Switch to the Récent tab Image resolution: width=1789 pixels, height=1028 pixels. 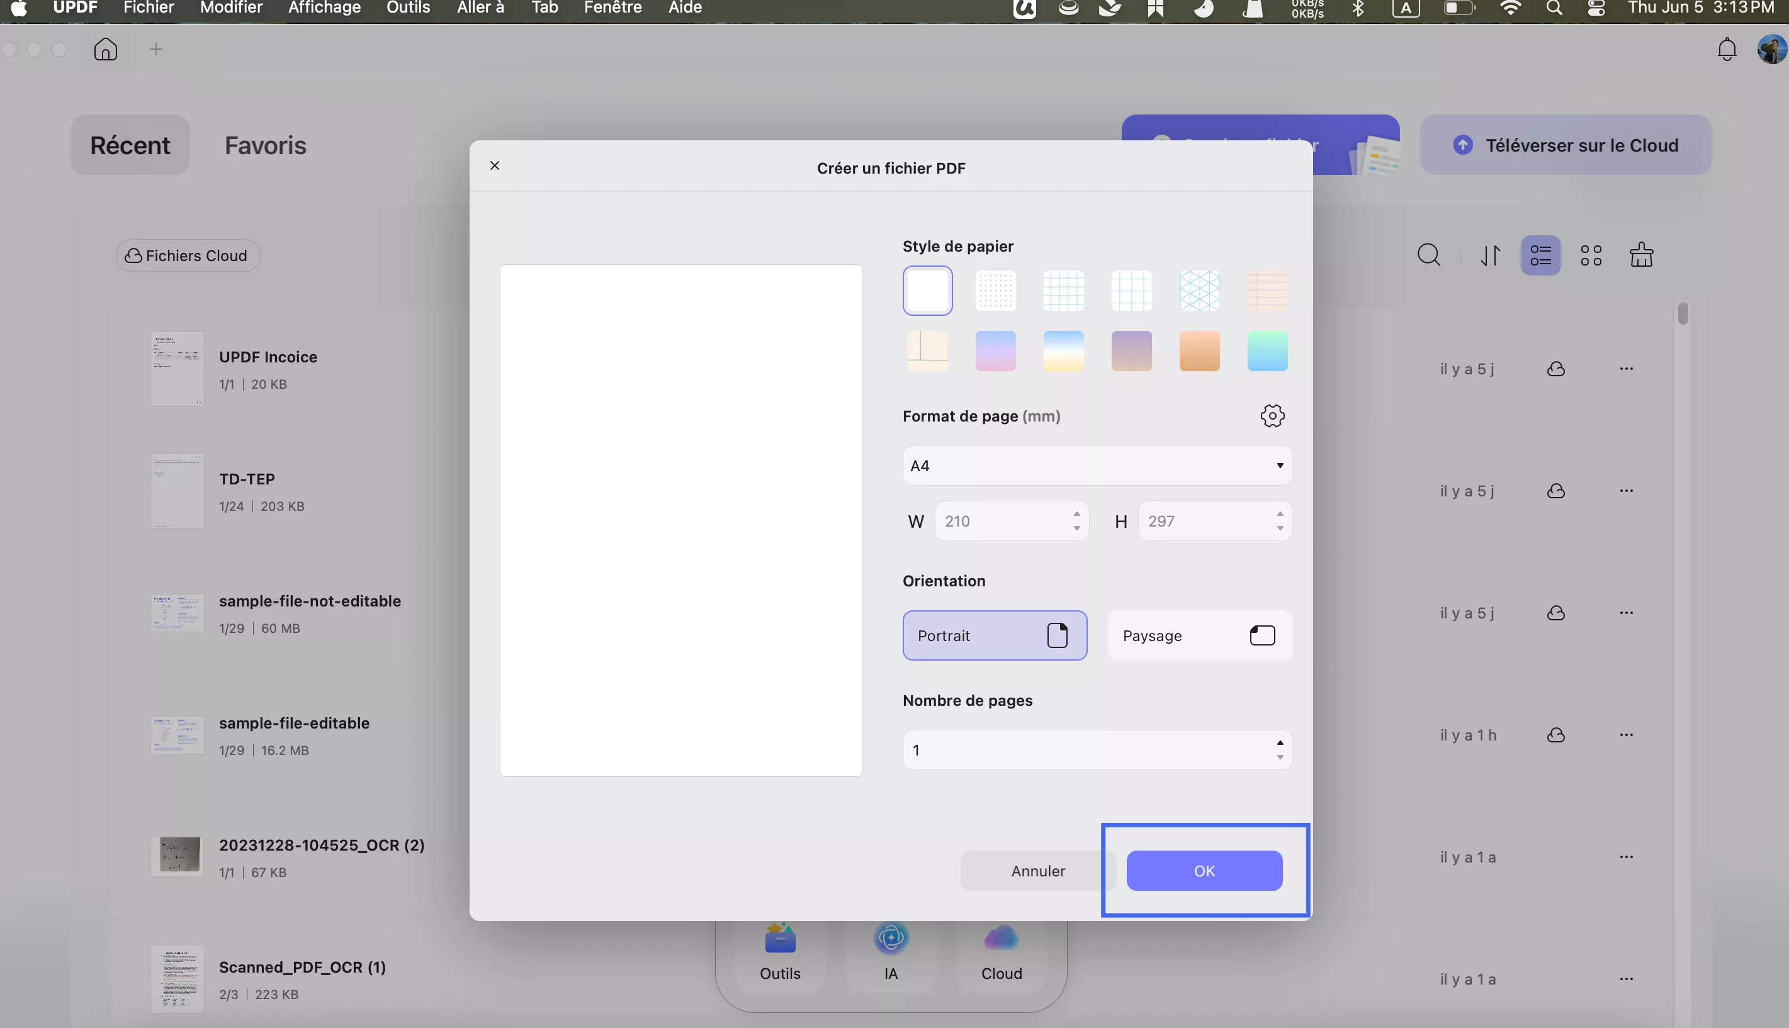coord(130,145)
